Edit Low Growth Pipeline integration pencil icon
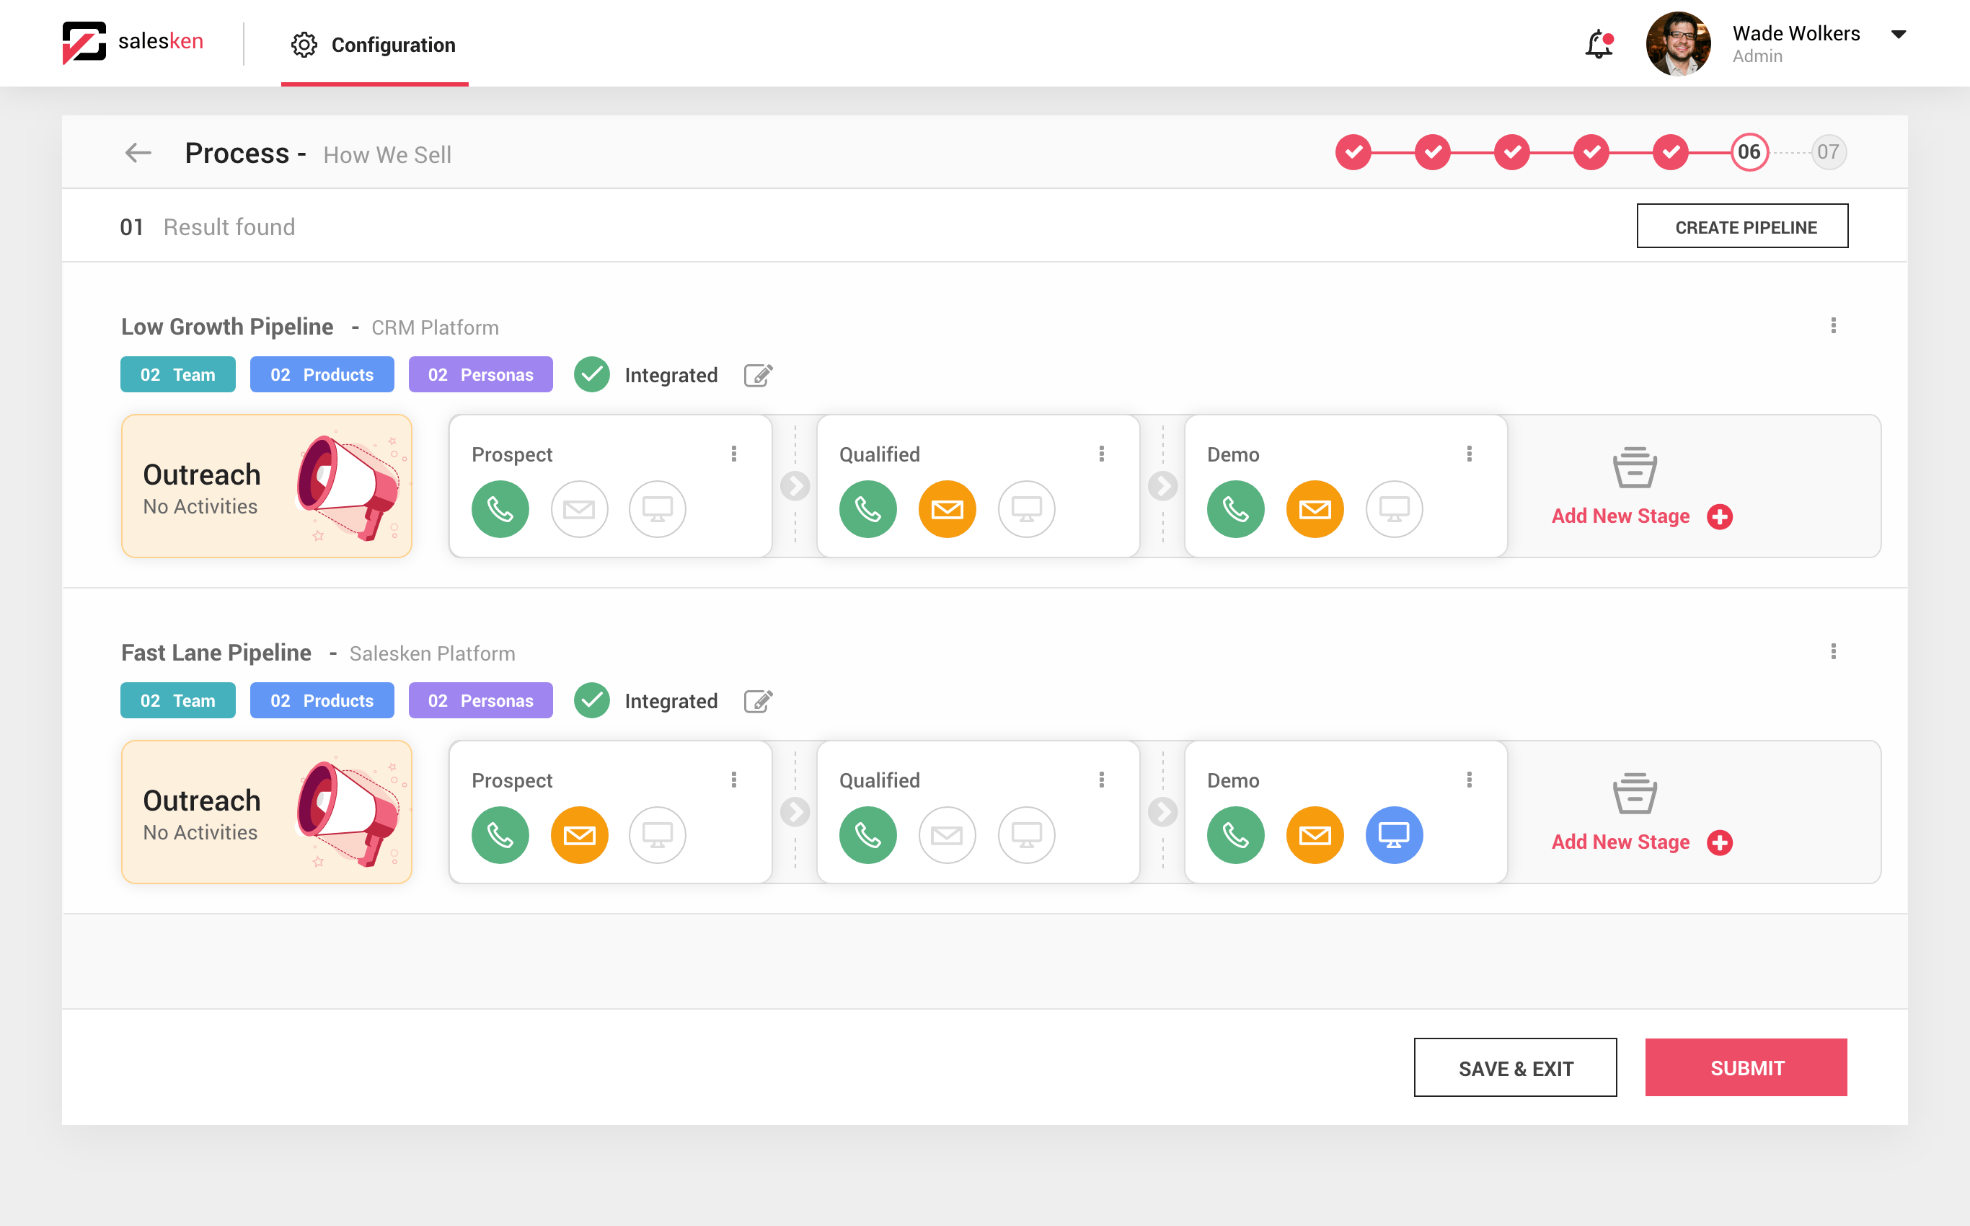This screenshot has height=1226, width=1970. click(758, 374)
